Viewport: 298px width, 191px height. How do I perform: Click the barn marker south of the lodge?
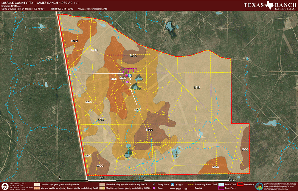pos(127,82)
